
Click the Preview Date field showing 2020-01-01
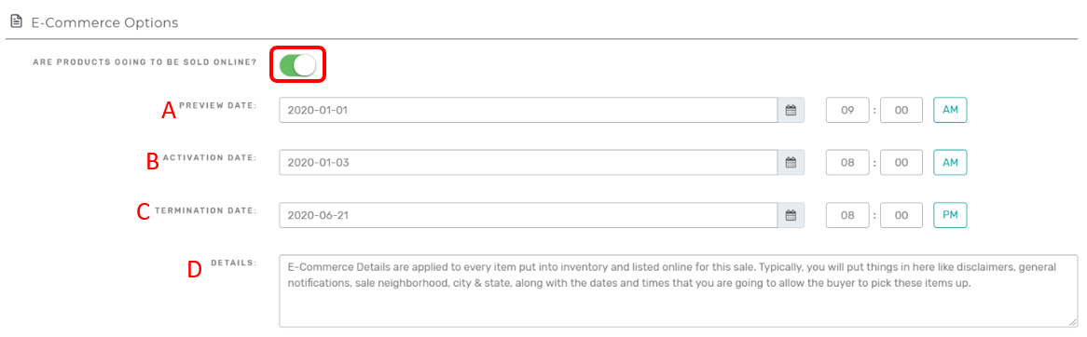pos(529,110)
